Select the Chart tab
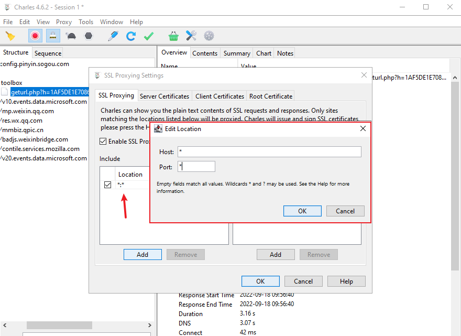Screen dimensions: 461x336 [264, 53]
